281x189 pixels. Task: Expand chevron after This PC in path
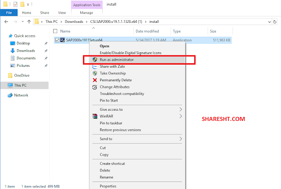(x=61, y=22)
